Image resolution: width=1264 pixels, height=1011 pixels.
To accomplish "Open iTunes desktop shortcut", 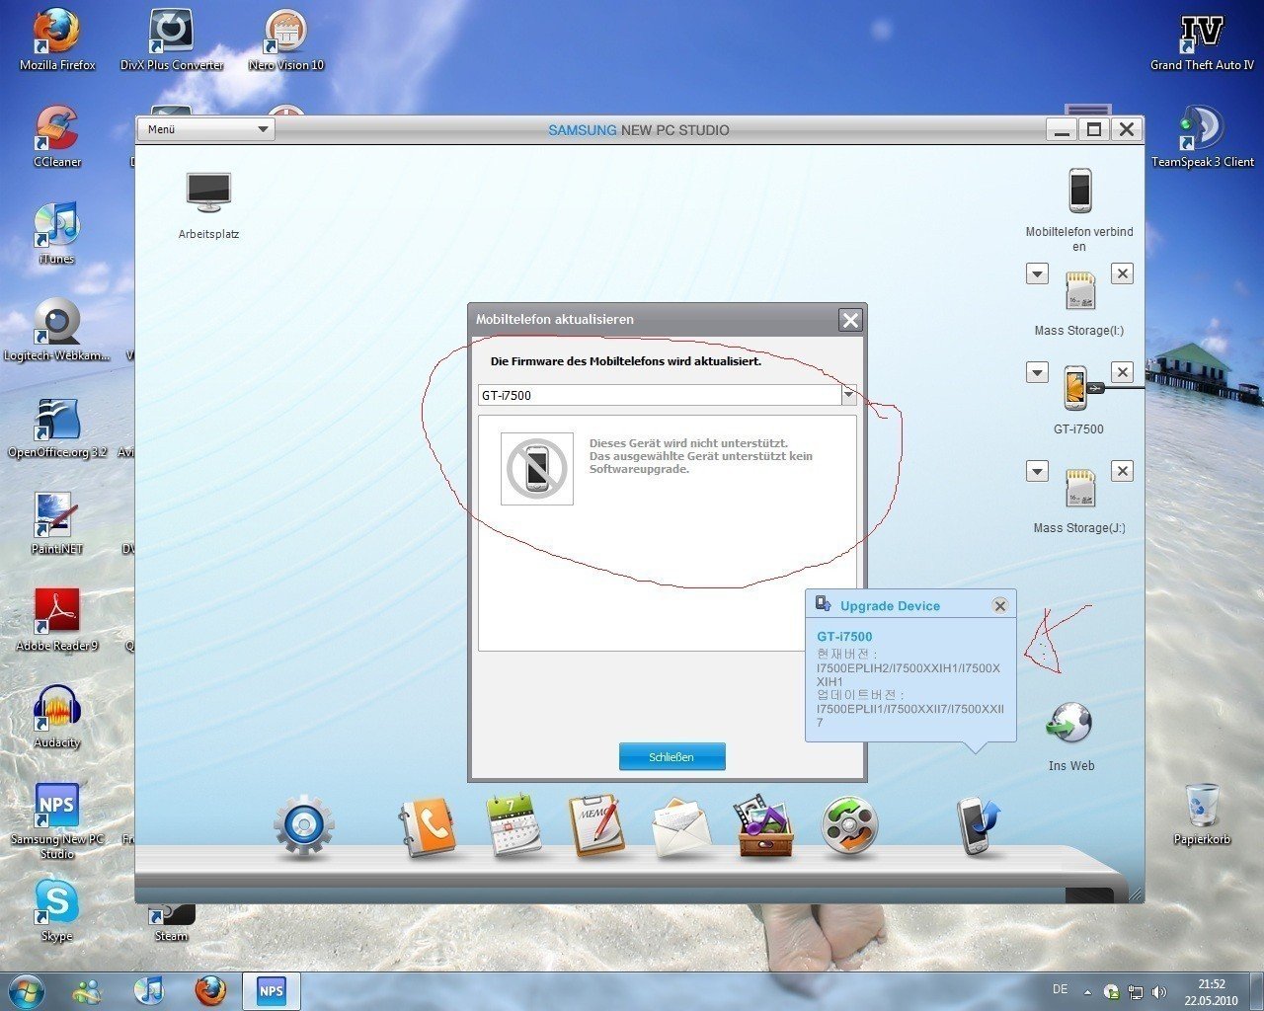I will tap(56, 234).
